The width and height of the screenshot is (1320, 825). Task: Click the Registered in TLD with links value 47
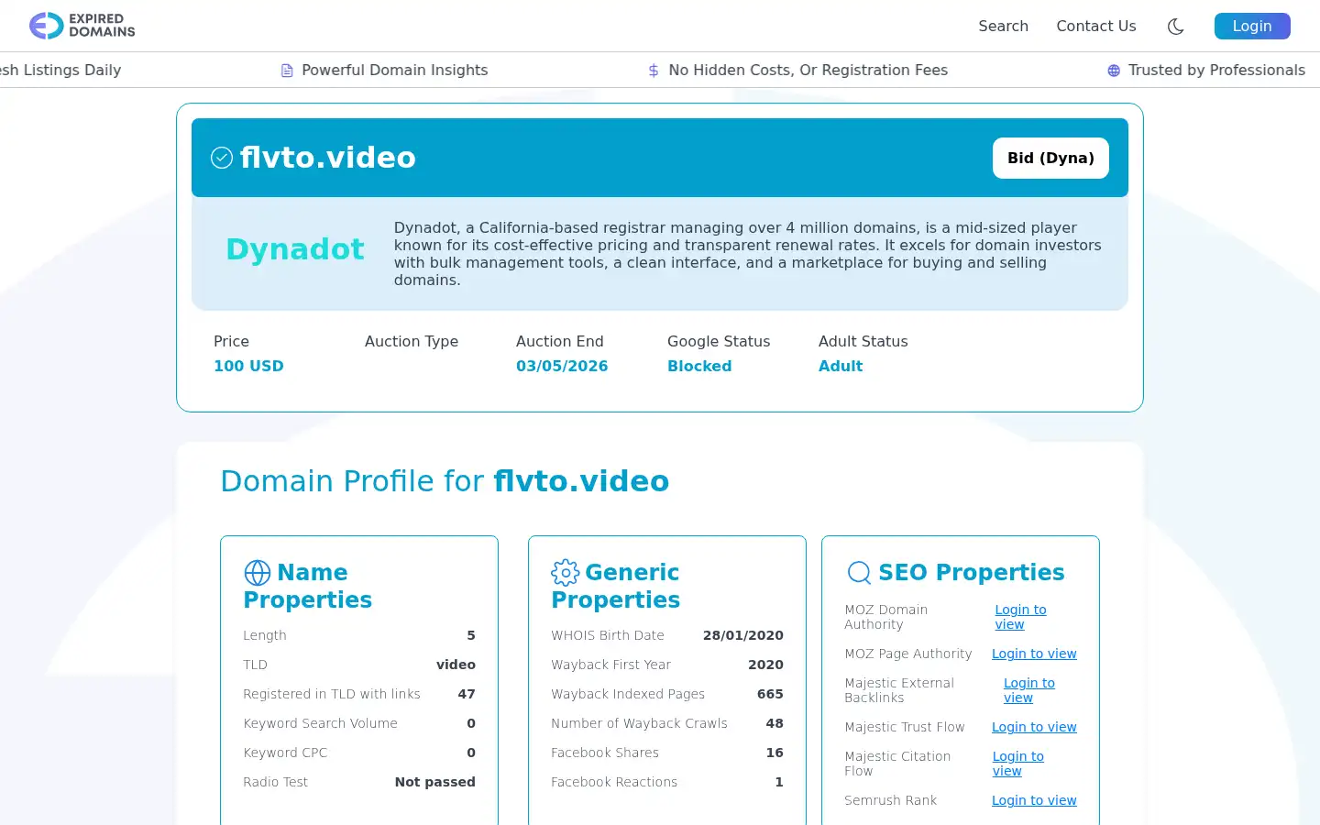pos(467,694)
